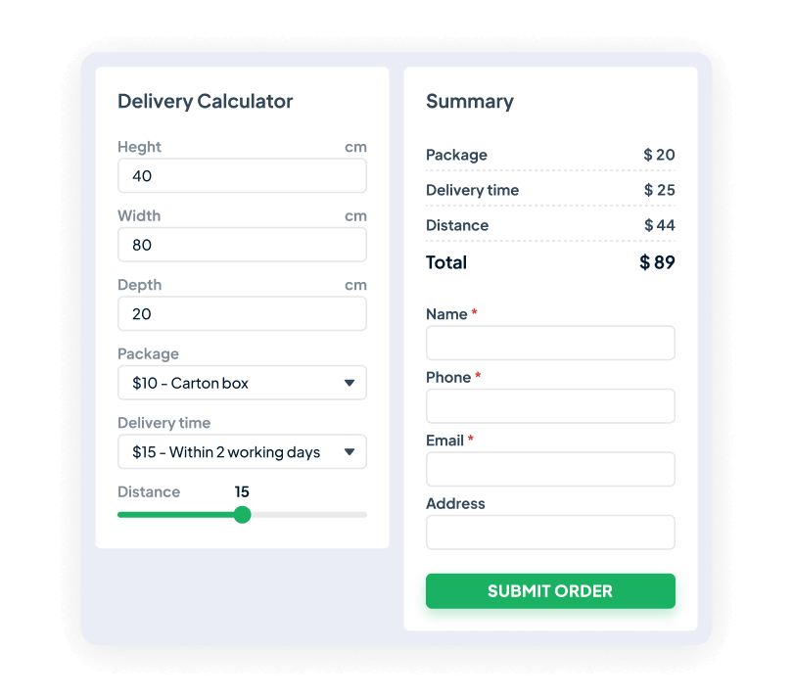Click the Submit Order button

click(550, 591)
